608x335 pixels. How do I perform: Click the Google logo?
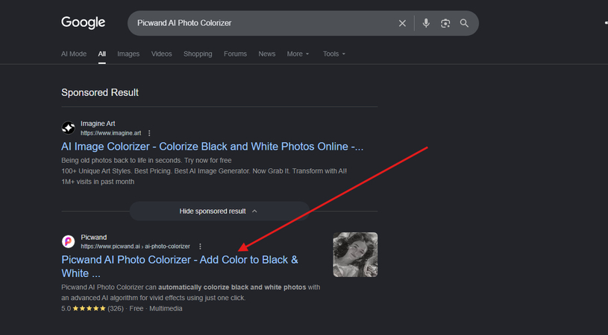(83, 22)
